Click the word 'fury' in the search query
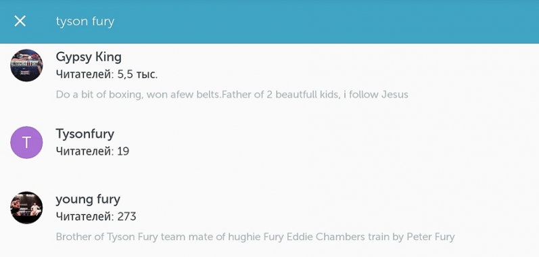 point(103,22)
